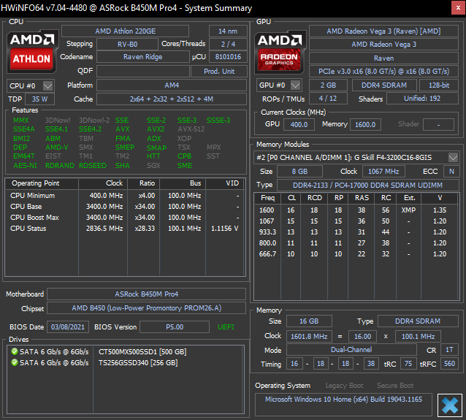Image resolution: width=466 pixels, height=420 pixels.
Task: Click the PCIe v3.0 x16 interface field
Action: 383,72
